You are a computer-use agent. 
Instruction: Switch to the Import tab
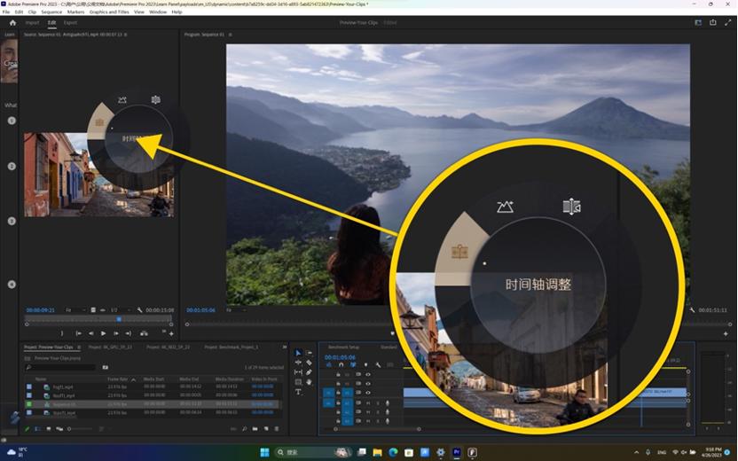pyautogui.click(x=32, y=22)
